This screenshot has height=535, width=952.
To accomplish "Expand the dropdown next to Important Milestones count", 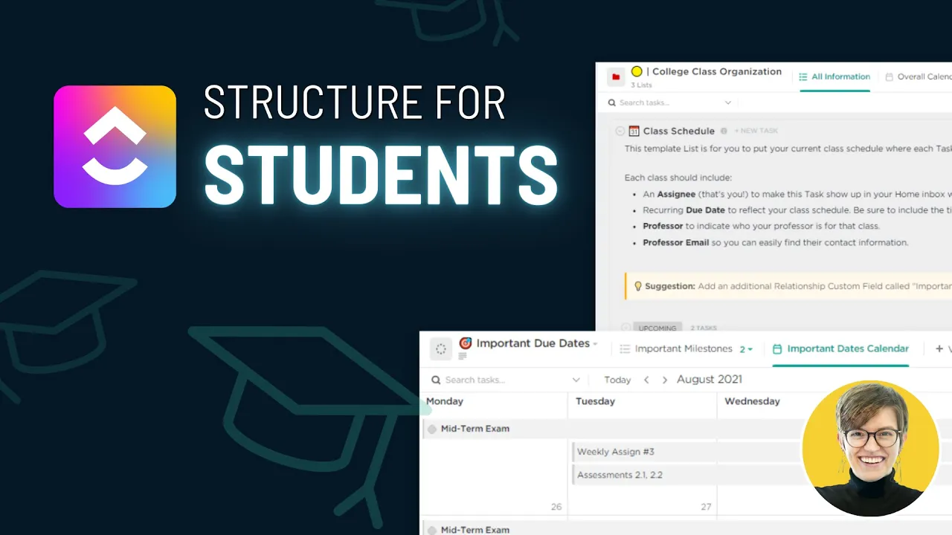I will coord(750,349).
